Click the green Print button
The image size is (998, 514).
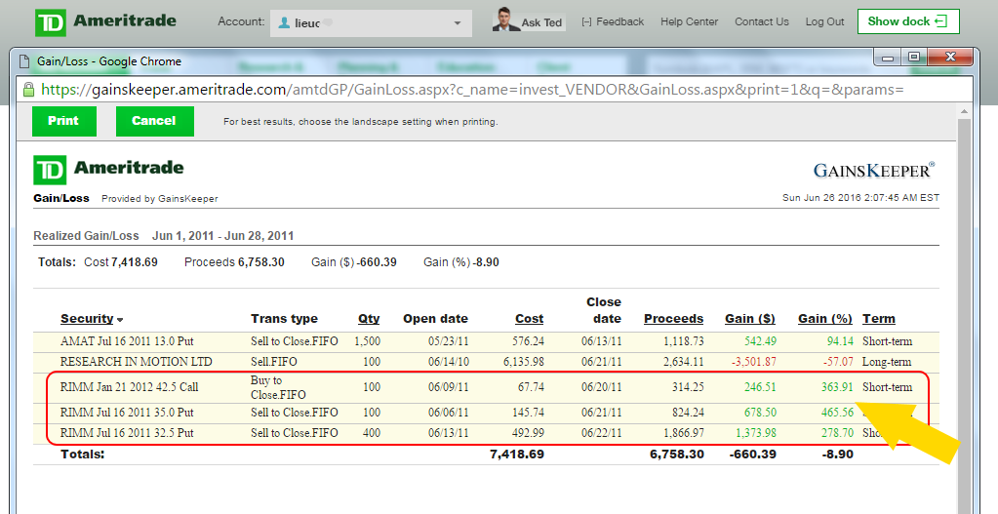pyautogui.click(x=64, y=121)
